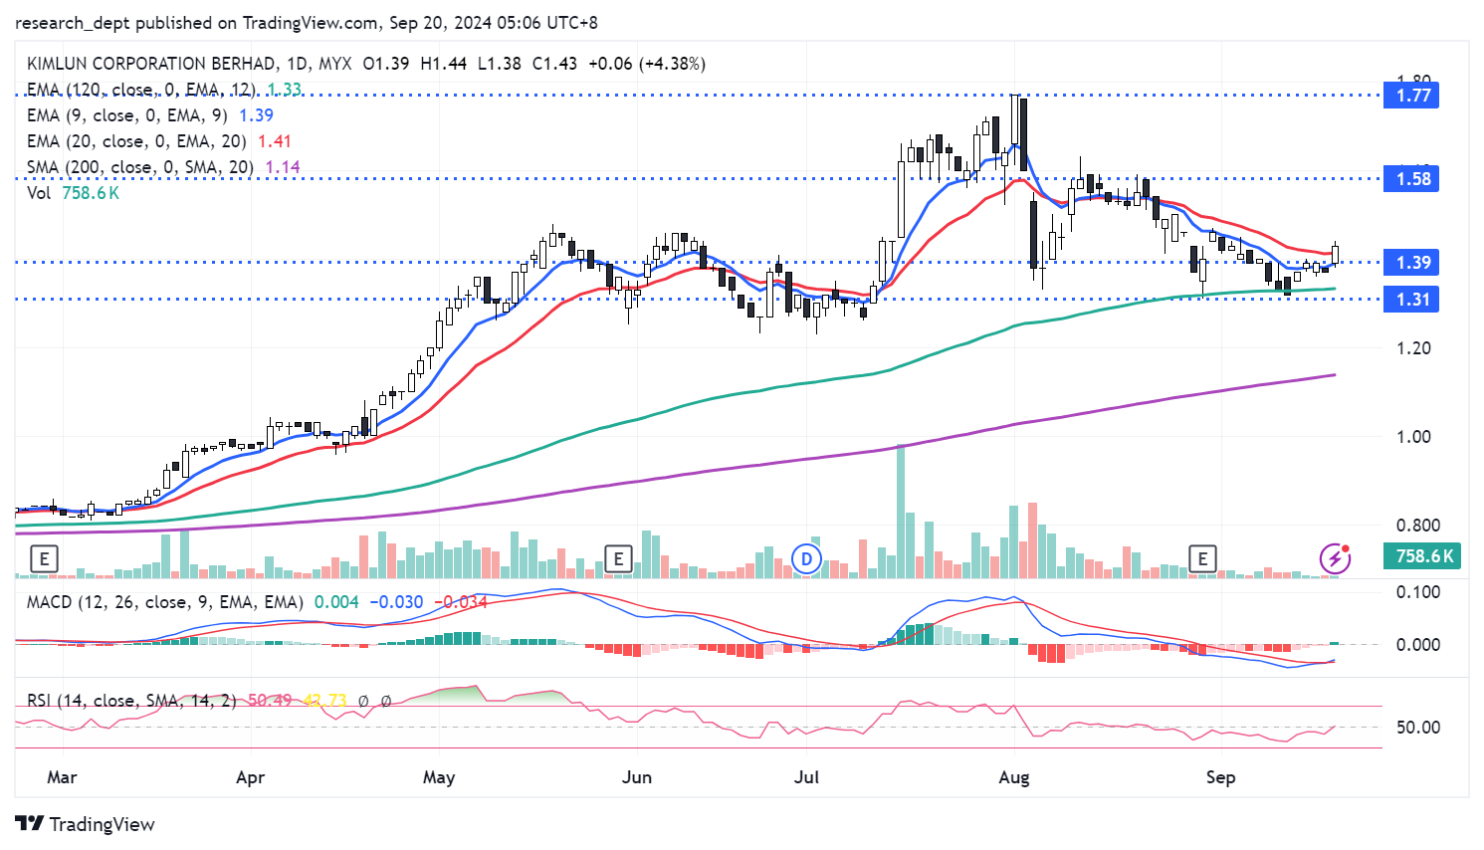Click the blue dividend D marker
The width and height of the screenshot is (1484, 850).
click(x=806, y=559)
